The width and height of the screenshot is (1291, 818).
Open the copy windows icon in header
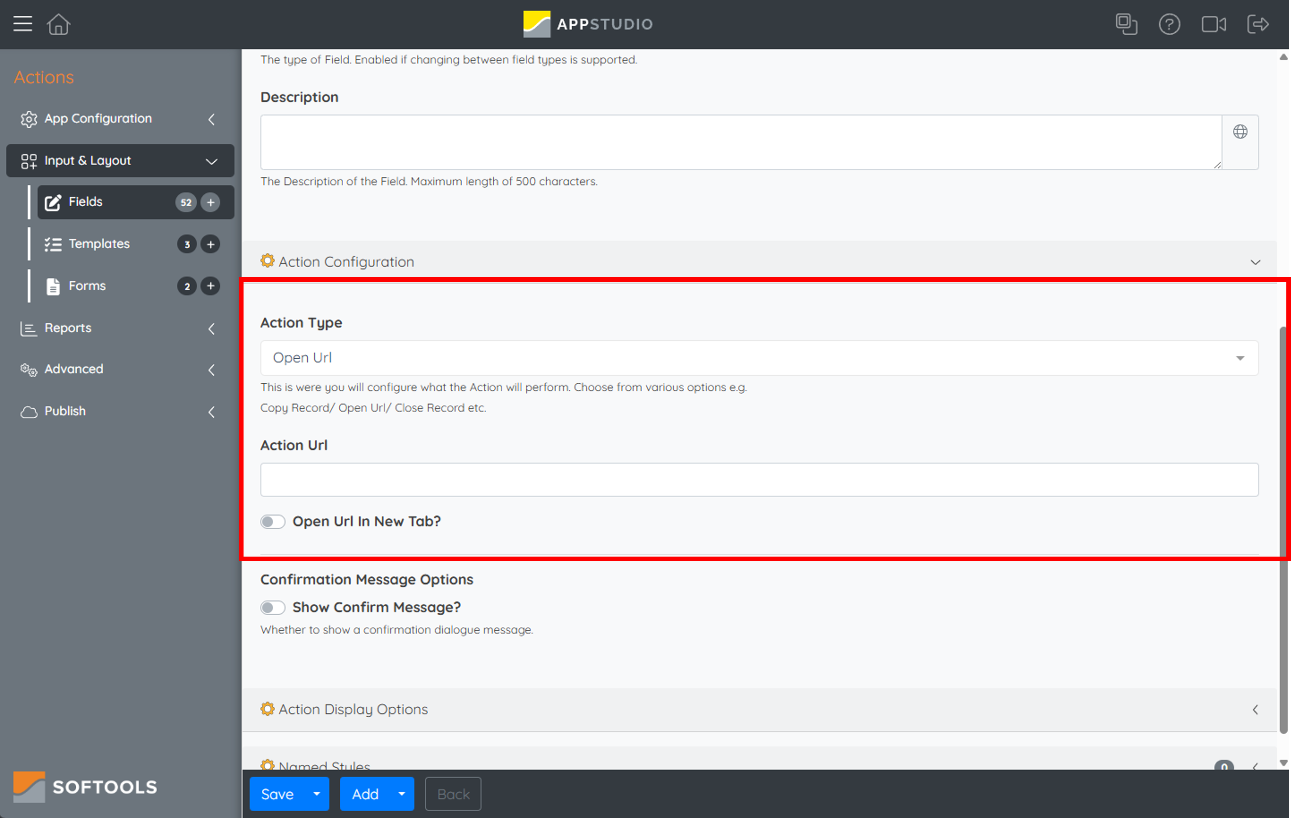[x=1126, y=24]
